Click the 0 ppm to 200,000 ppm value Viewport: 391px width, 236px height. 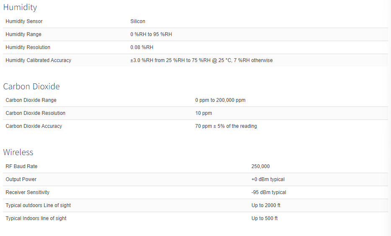[220, 100]
